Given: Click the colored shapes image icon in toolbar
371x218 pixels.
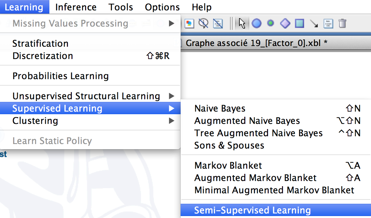Looking at the screenshot, I should tap(189, 24).
